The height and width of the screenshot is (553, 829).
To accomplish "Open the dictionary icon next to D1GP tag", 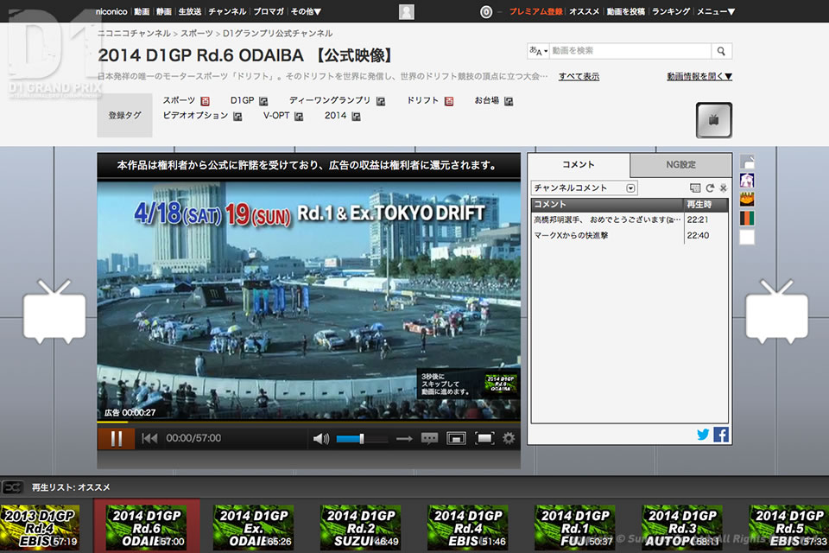I will click(263, 100).
